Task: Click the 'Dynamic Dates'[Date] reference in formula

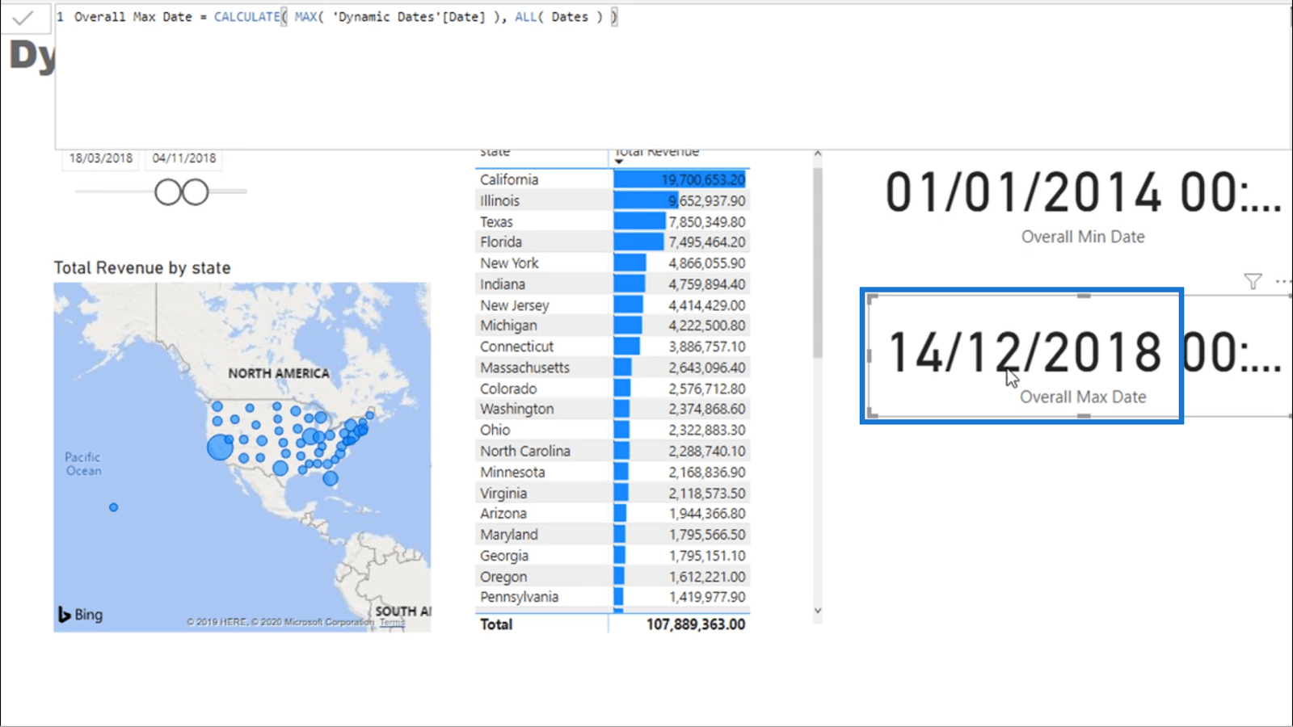Action: click(x=409, y=17)
